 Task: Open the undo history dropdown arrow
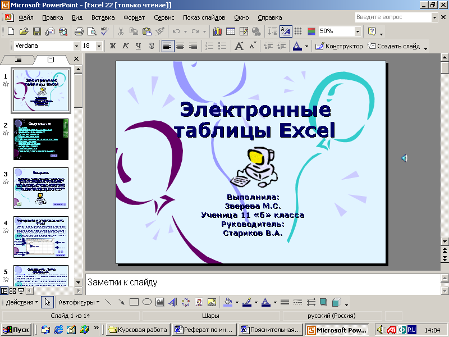pos(185,31)
